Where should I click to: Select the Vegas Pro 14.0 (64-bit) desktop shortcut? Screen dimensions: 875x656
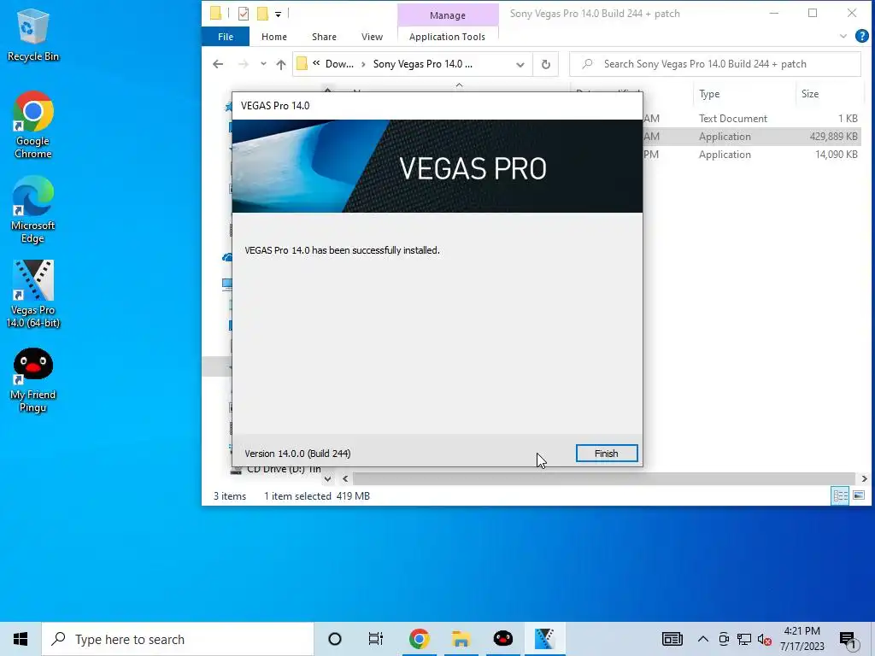33,295
